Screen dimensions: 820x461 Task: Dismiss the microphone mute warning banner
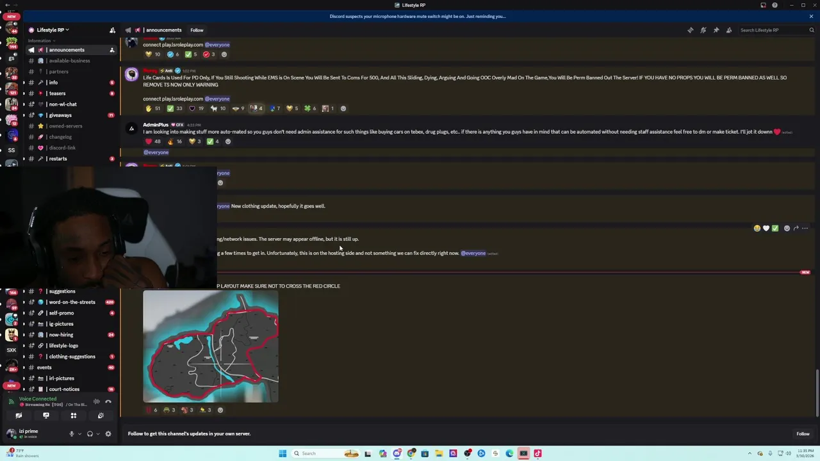[811, 16]
